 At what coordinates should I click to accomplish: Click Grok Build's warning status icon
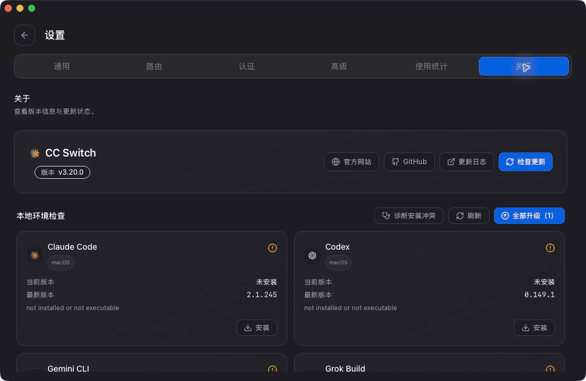pos(550,369)
